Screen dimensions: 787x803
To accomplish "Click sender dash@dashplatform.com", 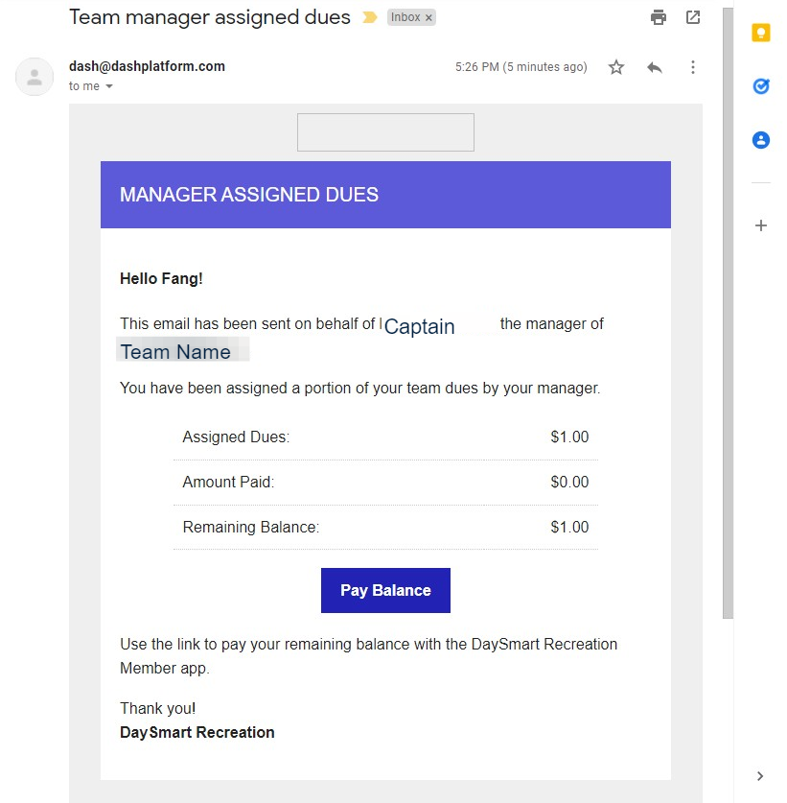I will (x=147, y=66).
